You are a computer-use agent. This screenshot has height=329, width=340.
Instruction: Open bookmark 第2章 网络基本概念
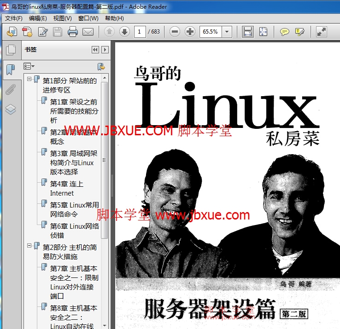[73, 137]
